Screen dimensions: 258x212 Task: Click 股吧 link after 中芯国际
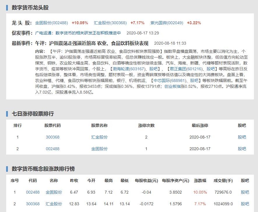pyautogui.click(x=194, y=80)
